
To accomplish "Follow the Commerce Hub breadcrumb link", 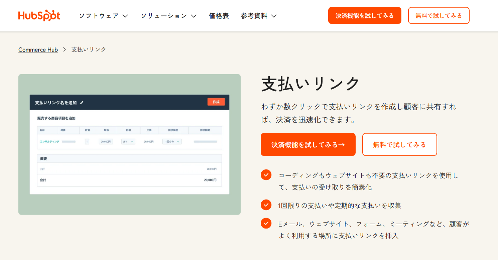I will point(38,49).
